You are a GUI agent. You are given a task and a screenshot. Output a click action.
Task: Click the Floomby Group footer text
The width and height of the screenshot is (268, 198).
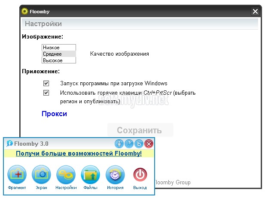[172, 182]
